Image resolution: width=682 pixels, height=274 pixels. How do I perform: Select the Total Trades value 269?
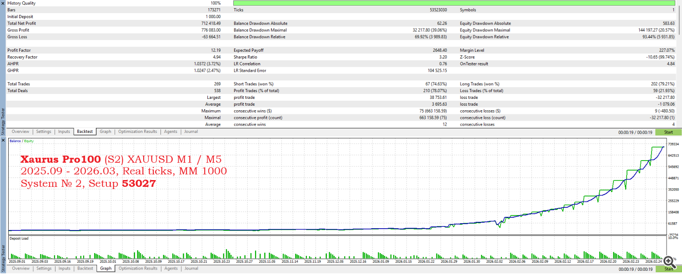(217, 84)
